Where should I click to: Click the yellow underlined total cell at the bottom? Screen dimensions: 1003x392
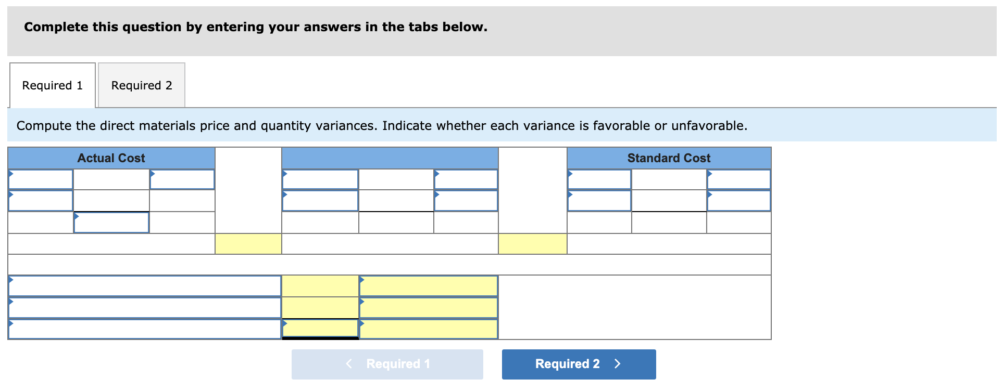pyautogui.click(x=320, y=328)
